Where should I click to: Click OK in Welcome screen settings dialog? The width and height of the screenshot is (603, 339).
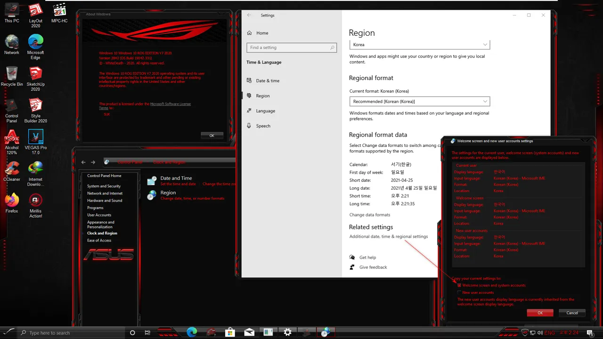[540, 313]
